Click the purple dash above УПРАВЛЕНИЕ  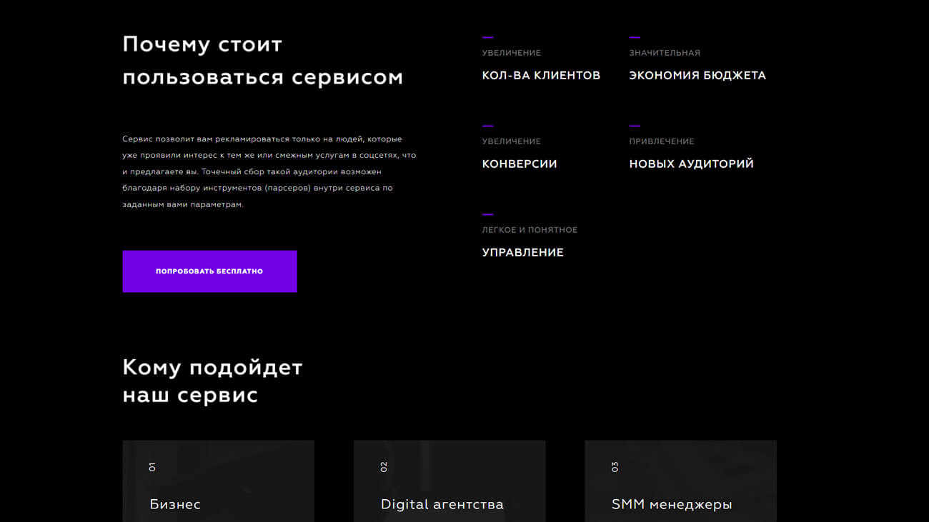[487, 213]
